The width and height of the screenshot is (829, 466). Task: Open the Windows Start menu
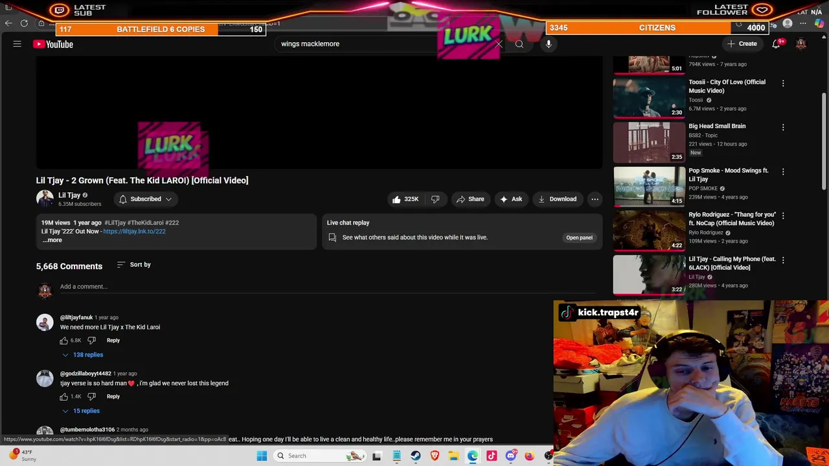pos(262,456)
